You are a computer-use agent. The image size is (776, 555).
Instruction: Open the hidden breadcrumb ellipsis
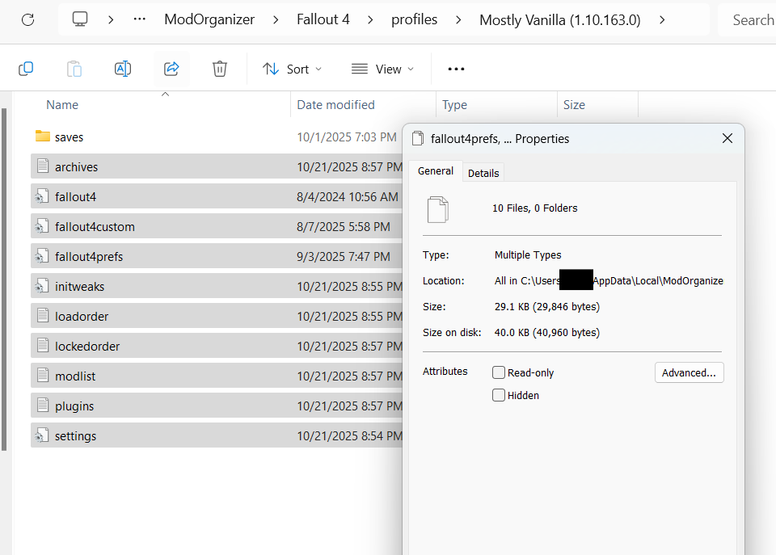140,19
